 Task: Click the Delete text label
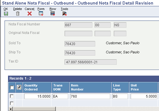click(17, 9)
